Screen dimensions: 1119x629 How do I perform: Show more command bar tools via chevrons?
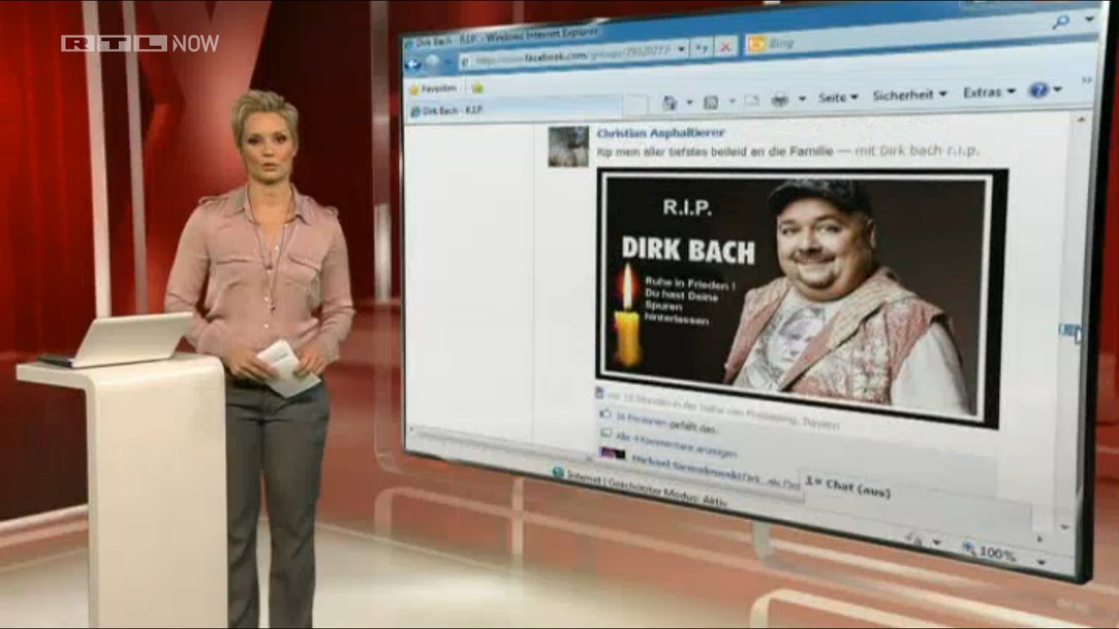click(1087, 79)
